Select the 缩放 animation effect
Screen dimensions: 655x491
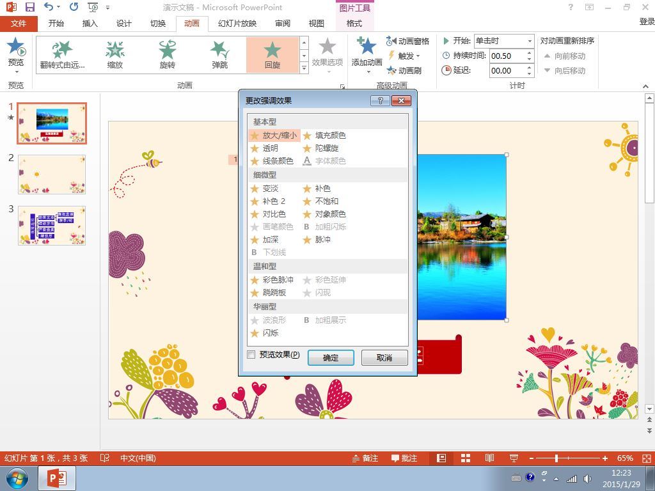click(115, 55)
